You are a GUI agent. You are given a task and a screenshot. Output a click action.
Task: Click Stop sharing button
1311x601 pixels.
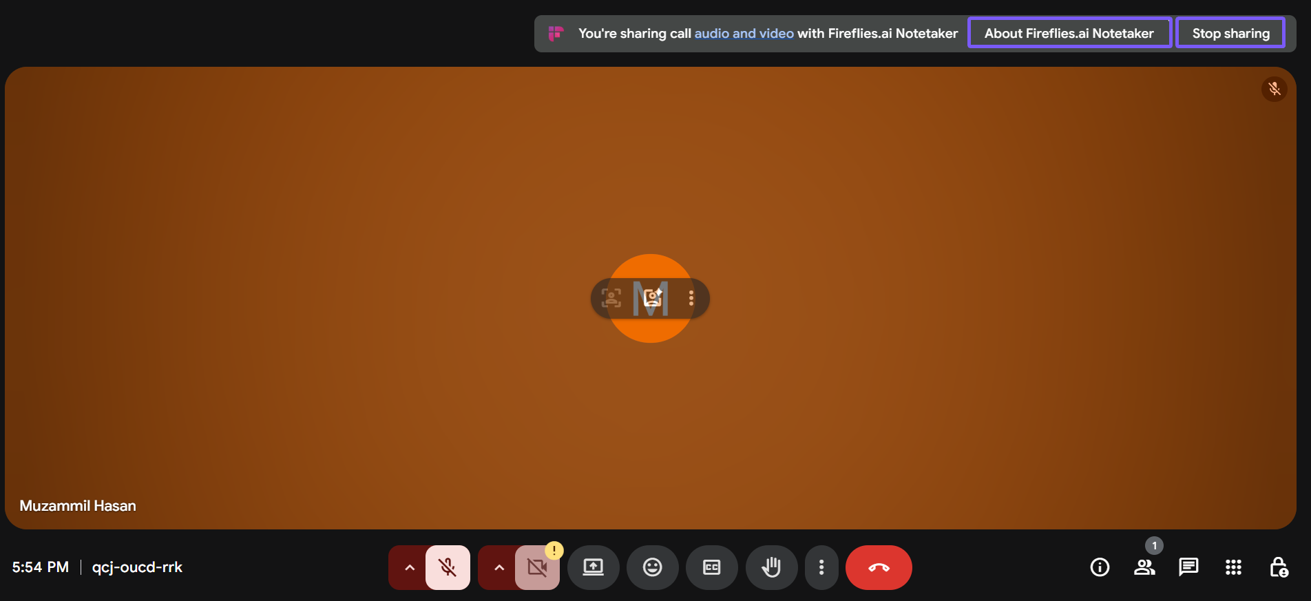(1230, 33)
